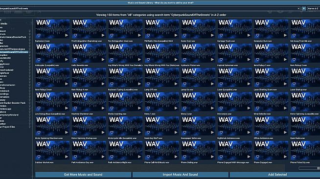Play Fire Extinguisher (Exploding).wav preview
The image size is (320, 179).
point(103,35)
